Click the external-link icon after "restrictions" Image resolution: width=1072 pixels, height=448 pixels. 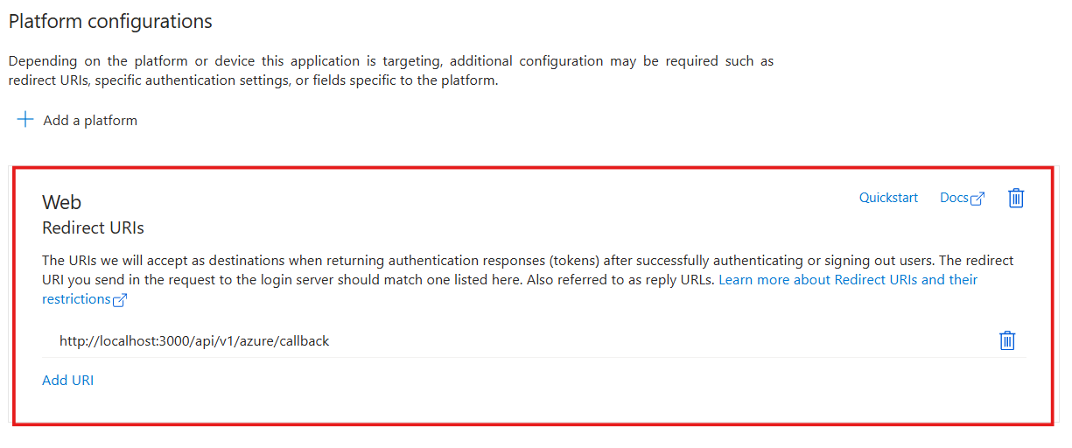(x=120, y=300)
